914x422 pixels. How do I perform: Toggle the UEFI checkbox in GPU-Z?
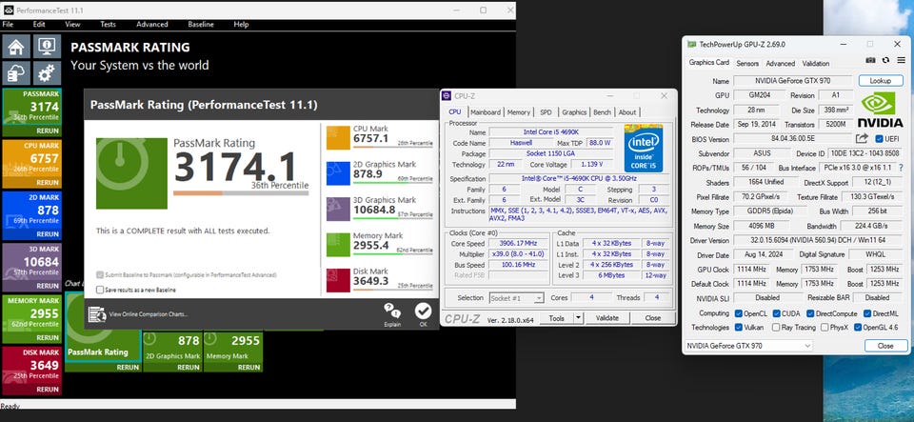(879, 139)
